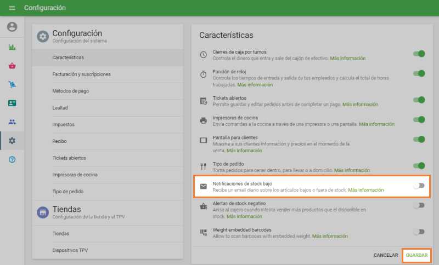Open the reports bar chart icon

click(12, 47)
